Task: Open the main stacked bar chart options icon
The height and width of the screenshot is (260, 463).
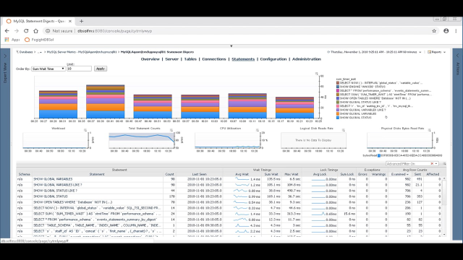Action: 316,74
